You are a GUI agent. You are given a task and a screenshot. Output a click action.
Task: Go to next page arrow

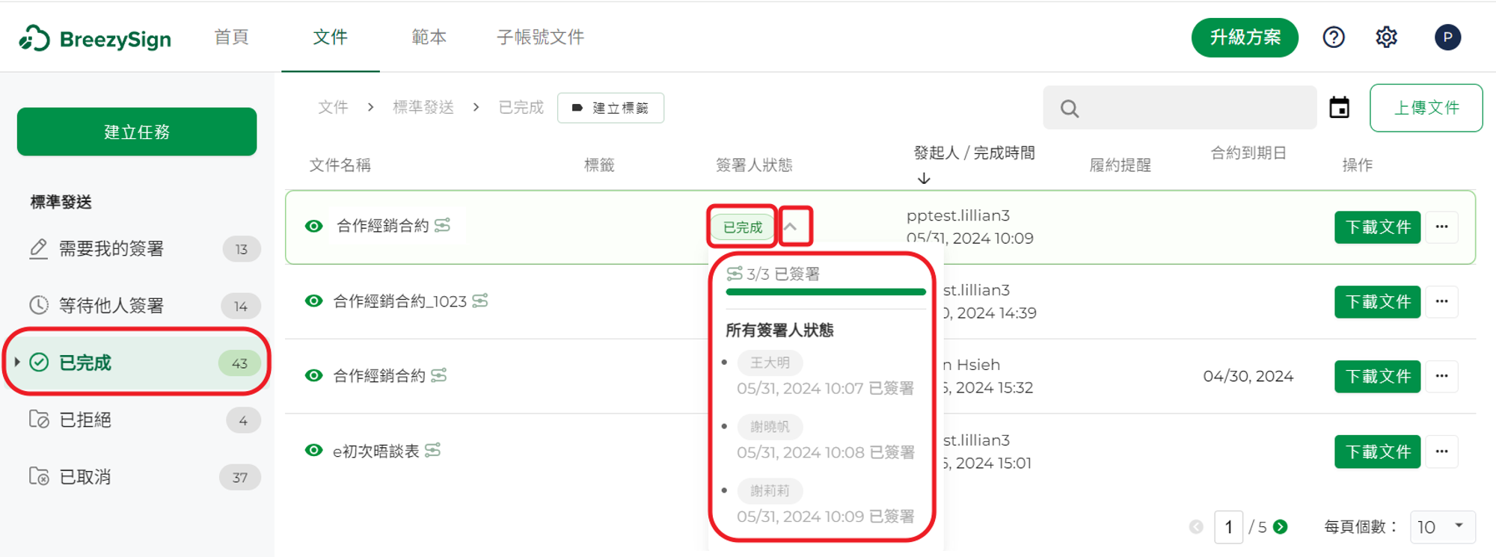[x=1281, y=527]
